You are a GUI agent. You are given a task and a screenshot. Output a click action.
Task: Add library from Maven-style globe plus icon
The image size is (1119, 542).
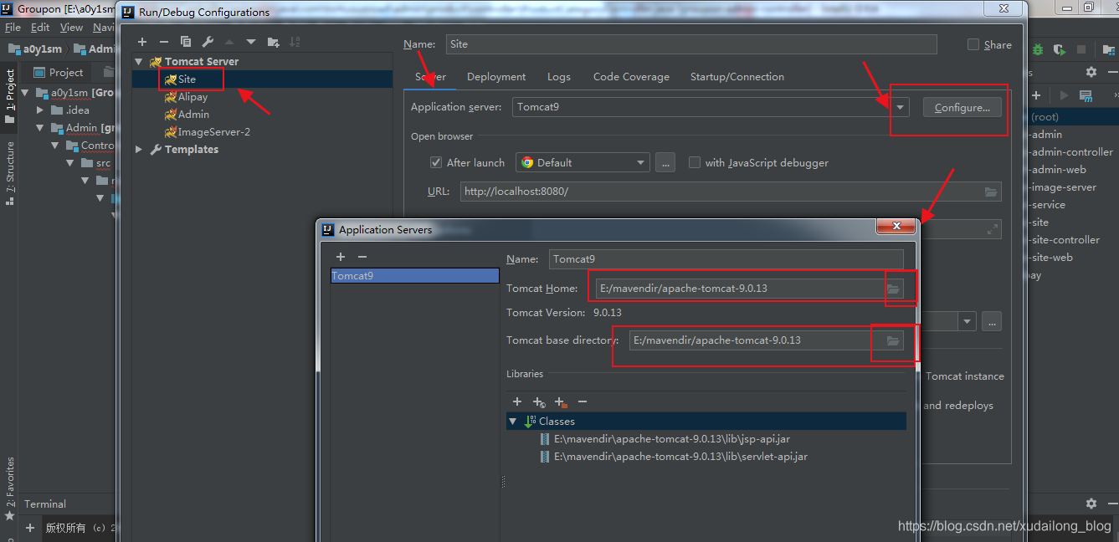(x=539, y=402)
